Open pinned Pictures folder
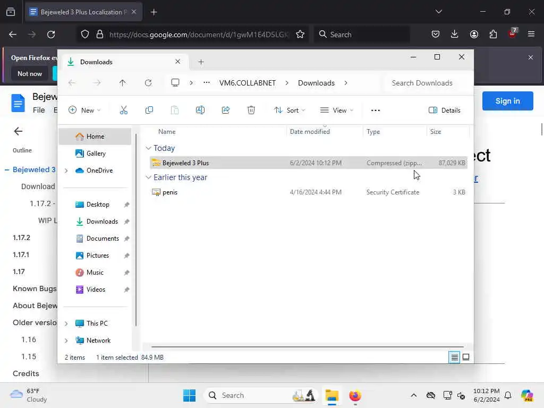544x408 pixels. pyautogui.click(x=98, y=256)
